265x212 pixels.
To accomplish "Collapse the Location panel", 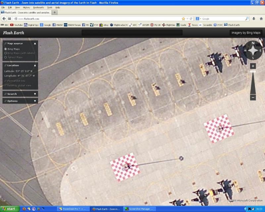I will (x=35, y=66).
